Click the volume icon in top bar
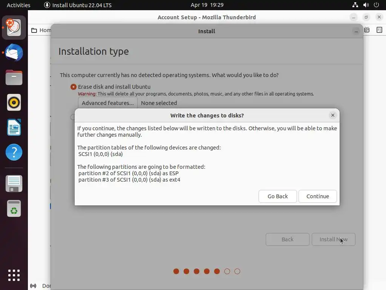386x290 pixels. click(x=366, y=5)
